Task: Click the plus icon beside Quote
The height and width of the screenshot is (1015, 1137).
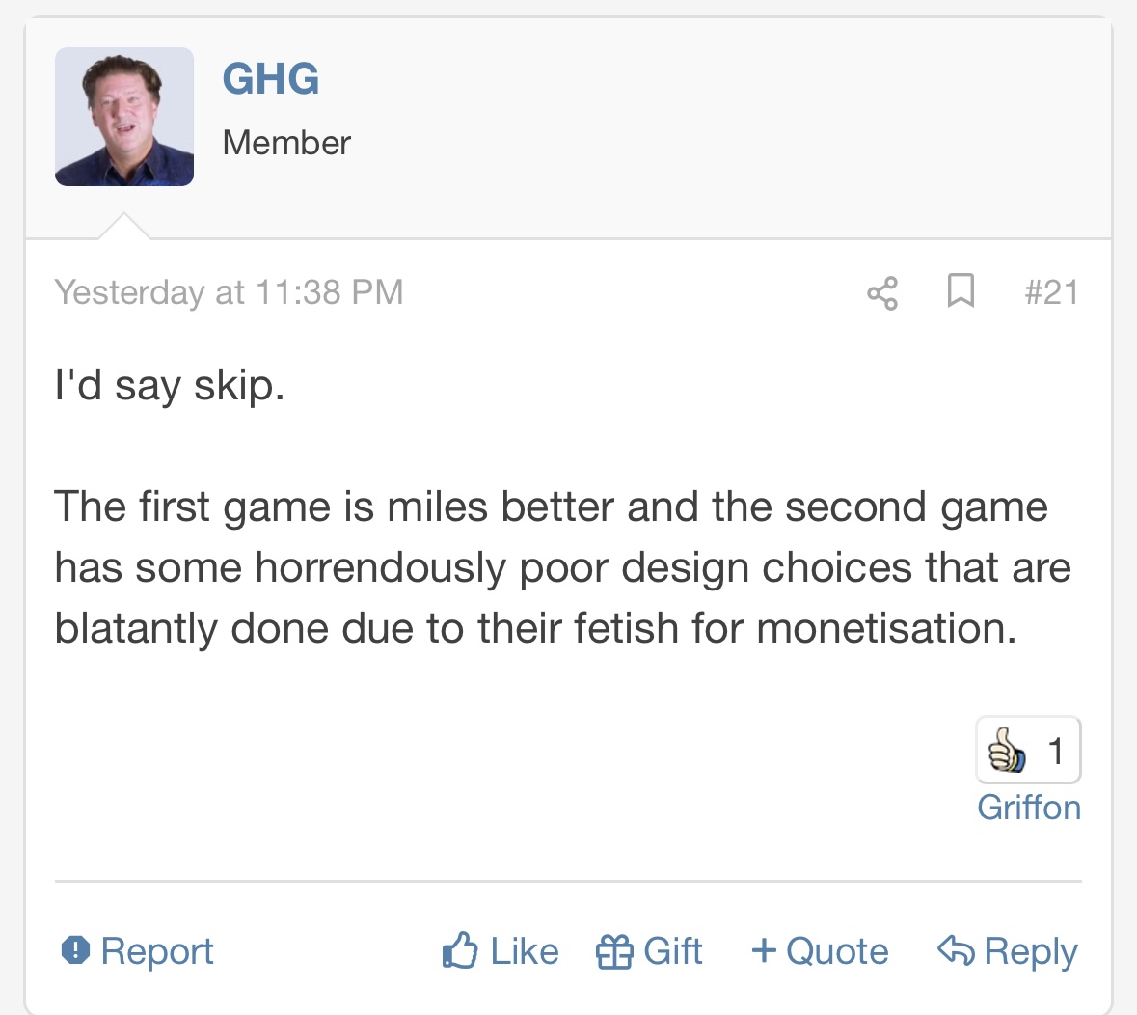Action: [764, 949]
